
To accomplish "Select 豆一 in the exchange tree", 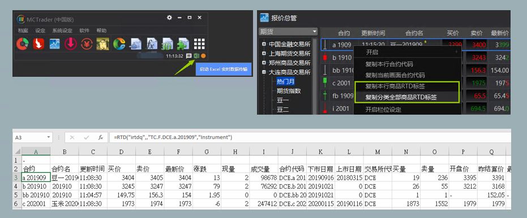I will point(282,100).
